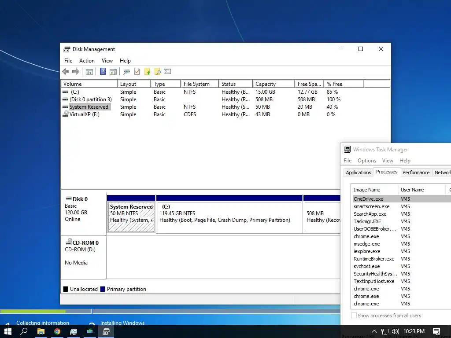Click the Disk Management taskbar icon
The height and width of the screenshot is (338, 451).
[106, 331]
